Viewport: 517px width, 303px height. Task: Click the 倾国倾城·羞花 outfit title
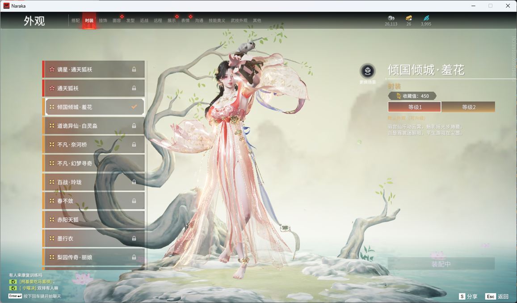point(426,70)
